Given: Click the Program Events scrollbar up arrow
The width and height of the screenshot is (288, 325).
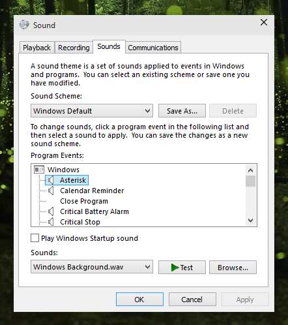Looking at the screenshot, I should pos(250,170).
